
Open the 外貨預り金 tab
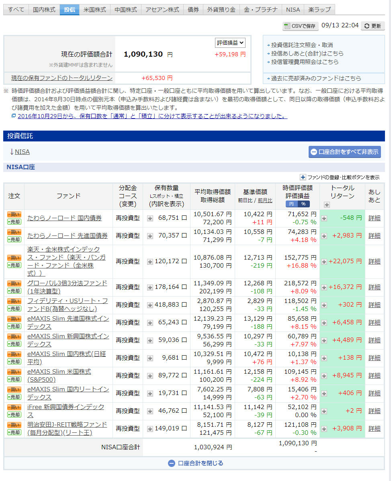(221, 10)
